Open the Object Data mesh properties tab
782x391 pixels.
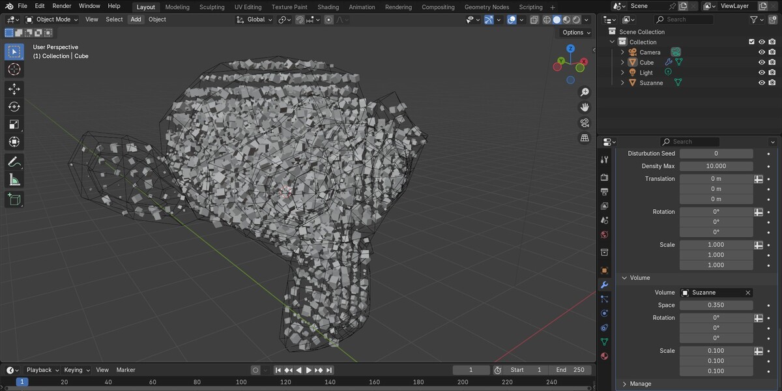(x=604, y=342)
